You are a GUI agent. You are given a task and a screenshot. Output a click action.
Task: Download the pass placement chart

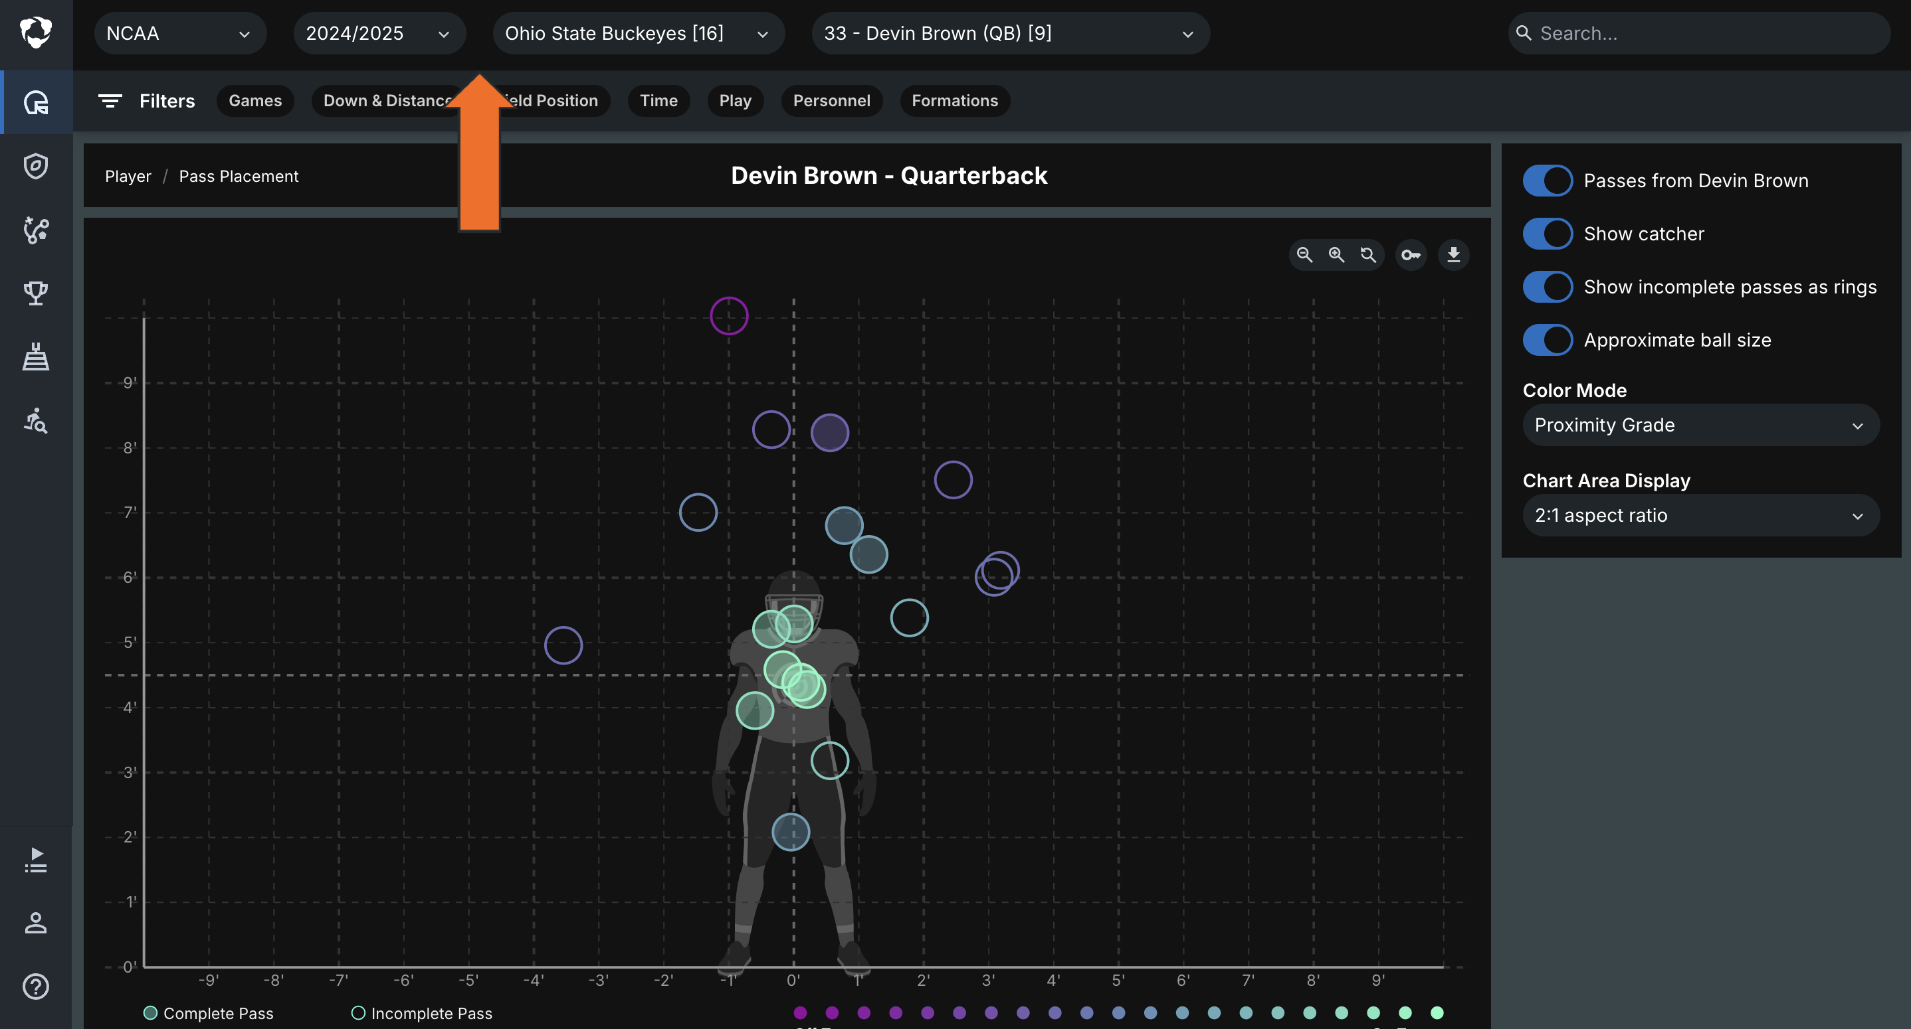1454,255
